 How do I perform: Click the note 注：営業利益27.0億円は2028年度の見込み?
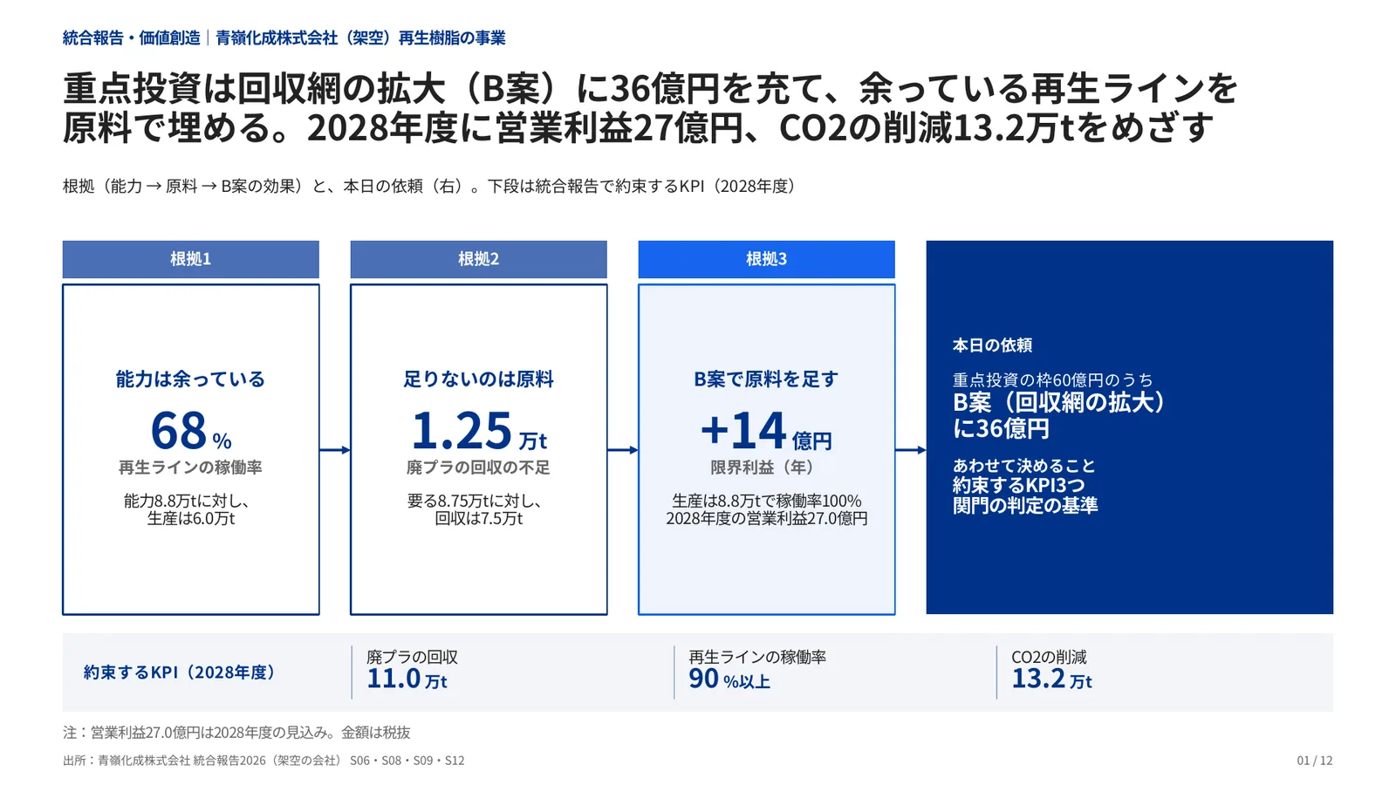click(x=236, y=733)
